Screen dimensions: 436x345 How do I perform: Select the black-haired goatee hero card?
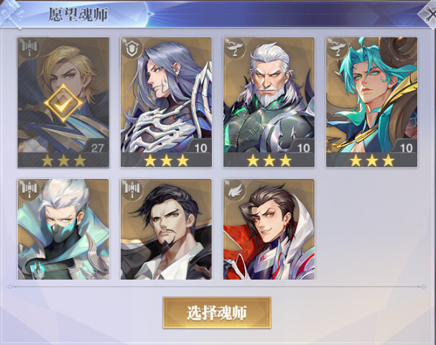click(x=166, y=229)
